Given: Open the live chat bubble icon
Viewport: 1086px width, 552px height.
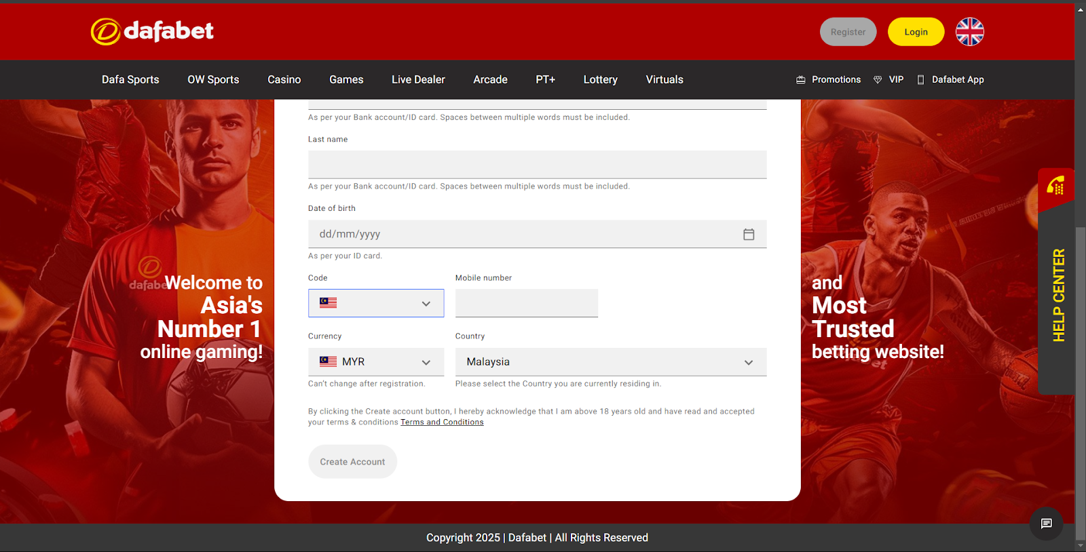Looking at the screenshot, I should [1046, 524].
